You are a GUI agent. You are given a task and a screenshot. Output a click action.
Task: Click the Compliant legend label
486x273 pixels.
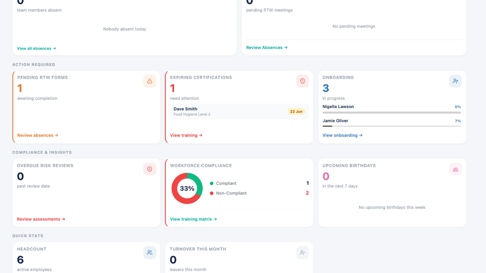tap(226, 184)
